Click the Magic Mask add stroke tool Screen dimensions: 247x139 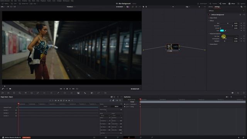pos(113,100)
